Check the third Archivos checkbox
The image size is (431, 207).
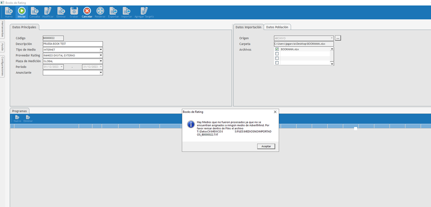tap(277, 58)
